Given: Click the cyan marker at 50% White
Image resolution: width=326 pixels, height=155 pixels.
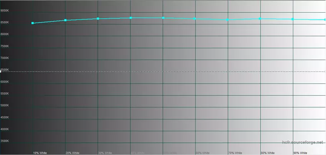Looking at the screenshot, I should (x=163, y=18).
